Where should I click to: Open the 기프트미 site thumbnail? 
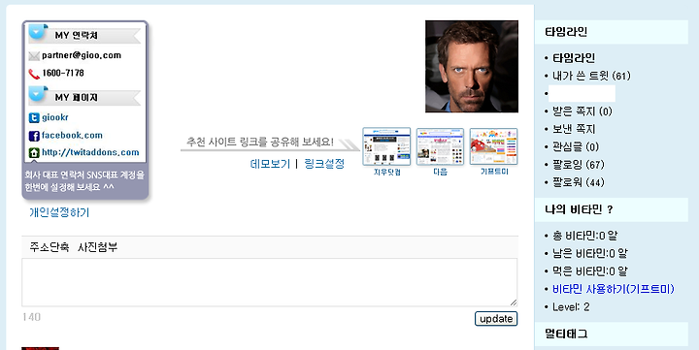click(x=493, y=146)
